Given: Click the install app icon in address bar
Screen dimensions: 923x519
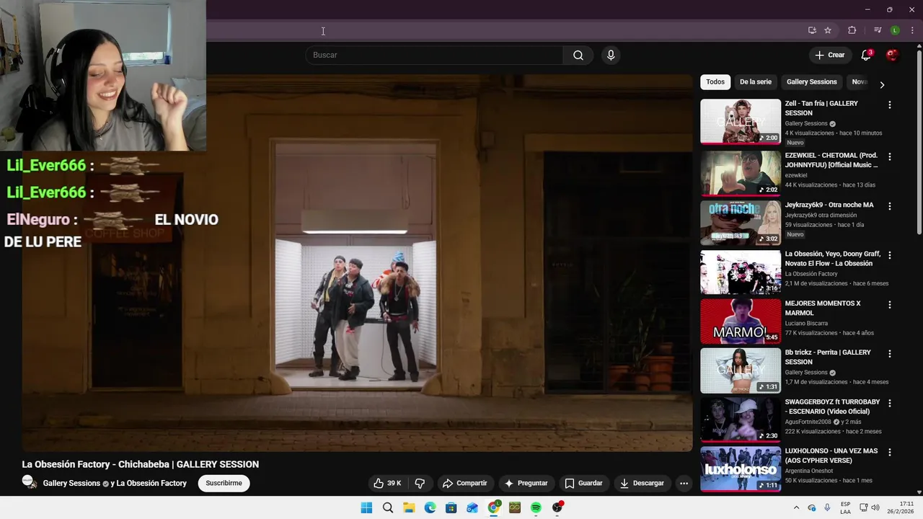Looking at the screenshot, I should coord(812,30).
